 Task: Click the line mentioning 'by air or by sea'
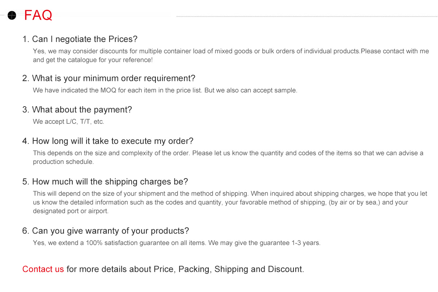220,202
